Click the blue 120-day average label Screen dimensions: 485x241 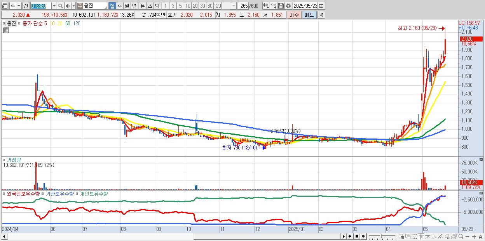[x=77, y=23]
